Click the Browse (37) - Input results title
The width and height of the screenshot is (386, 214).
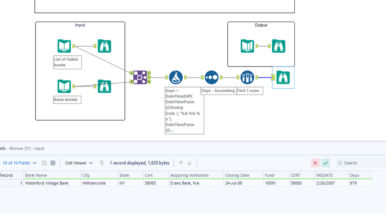pyautogui.click(x=27, y=149)
